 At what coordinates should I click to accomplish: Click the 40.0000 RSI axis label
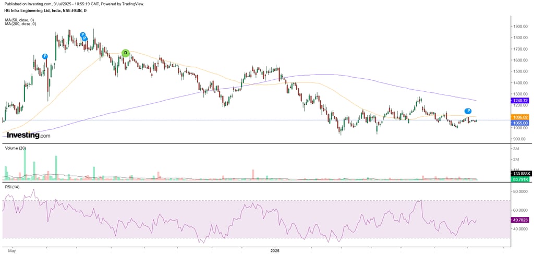tap(521, 229)
